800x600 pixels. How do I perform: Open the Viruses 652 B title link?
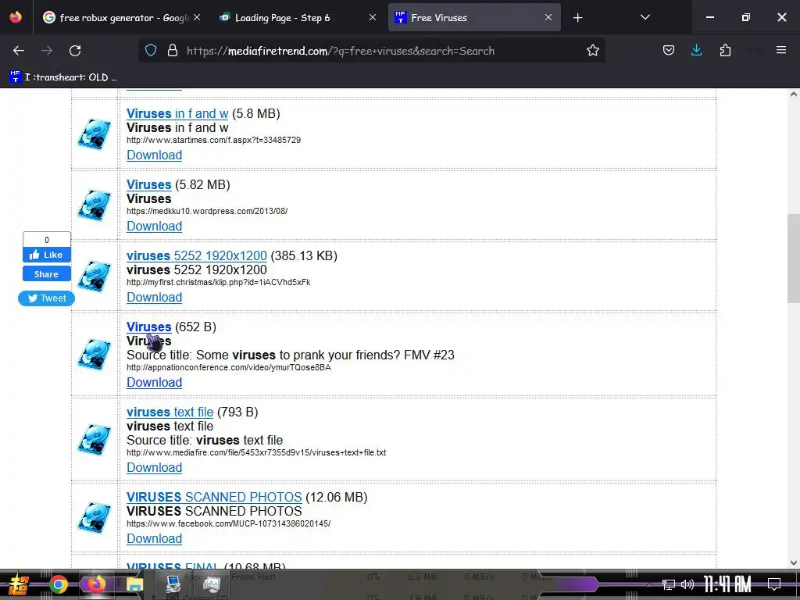click(x=148, y=327)
